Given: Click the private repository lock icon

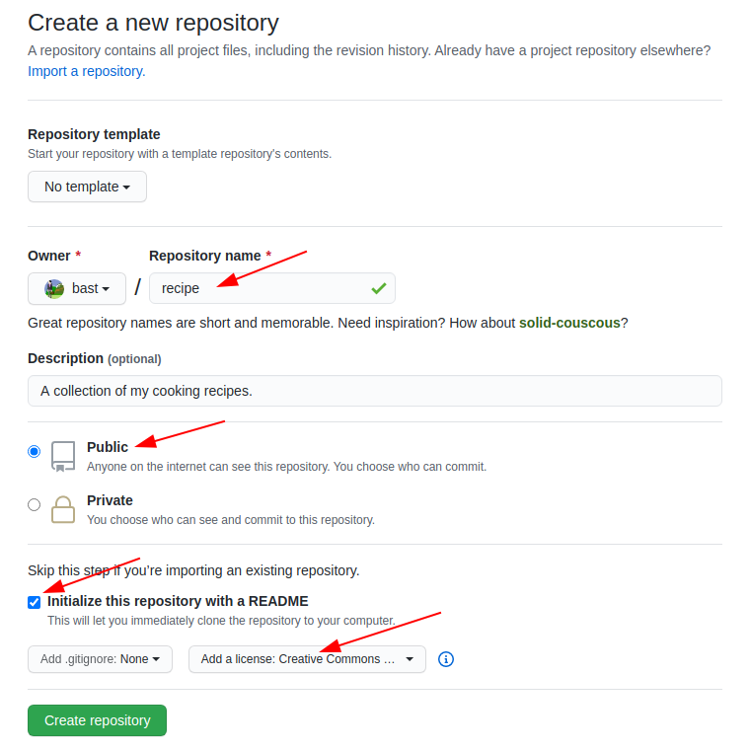Looking at the screenshot, I should (x=63, y=508).
